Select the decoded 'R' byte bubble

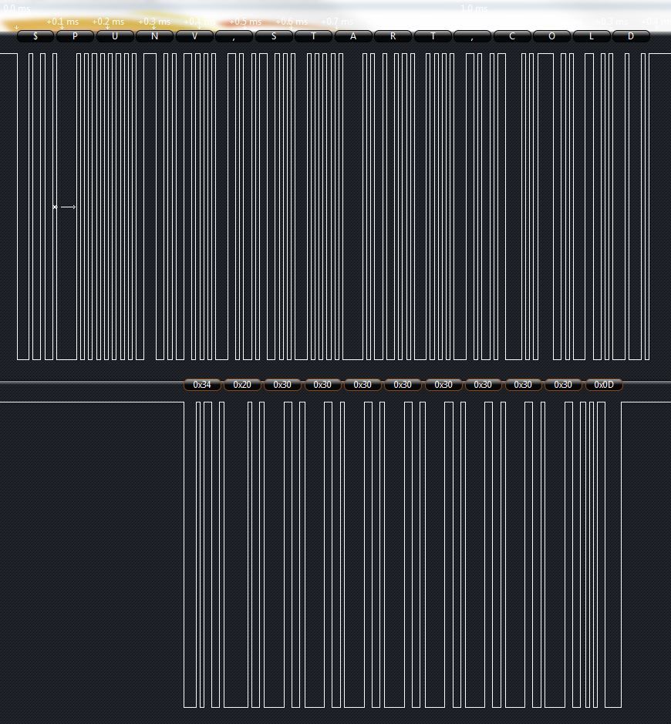point(393,36)
